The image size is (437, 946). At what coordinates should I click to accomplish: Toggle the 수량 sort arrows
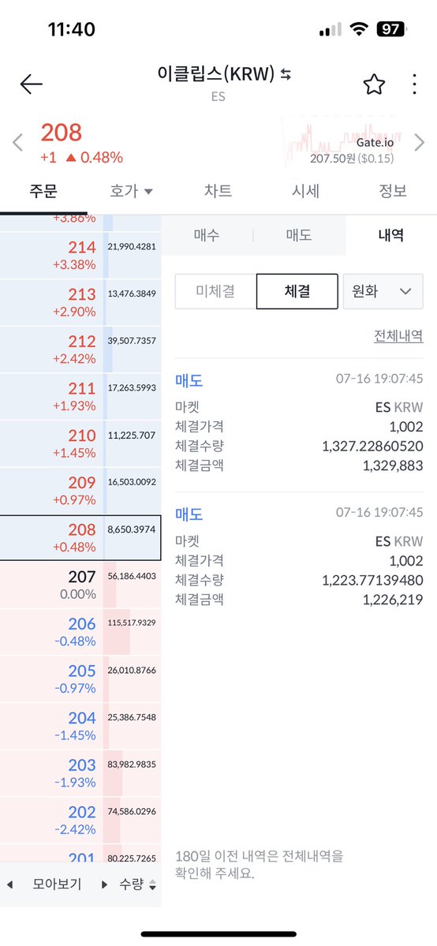coord(152,884)
